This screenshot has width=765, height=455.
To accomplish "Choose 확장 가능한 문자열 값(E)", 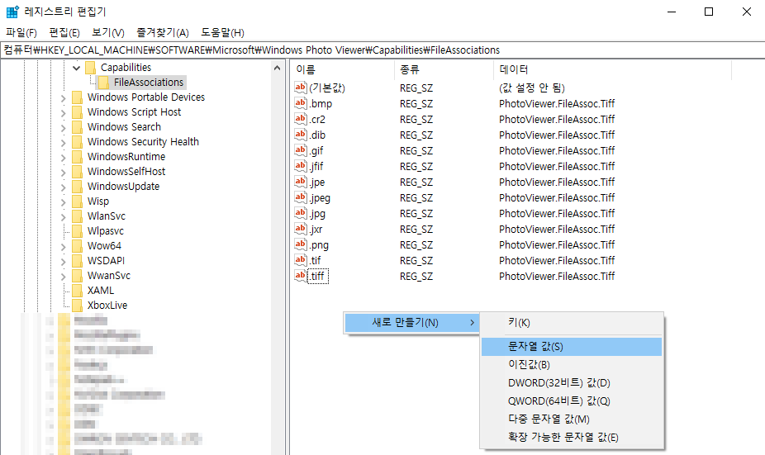I will coord(572,438).
